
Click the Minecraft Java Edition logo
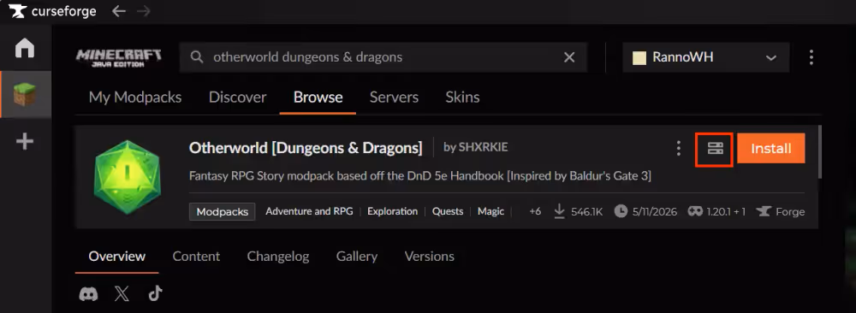coord(118,58)
